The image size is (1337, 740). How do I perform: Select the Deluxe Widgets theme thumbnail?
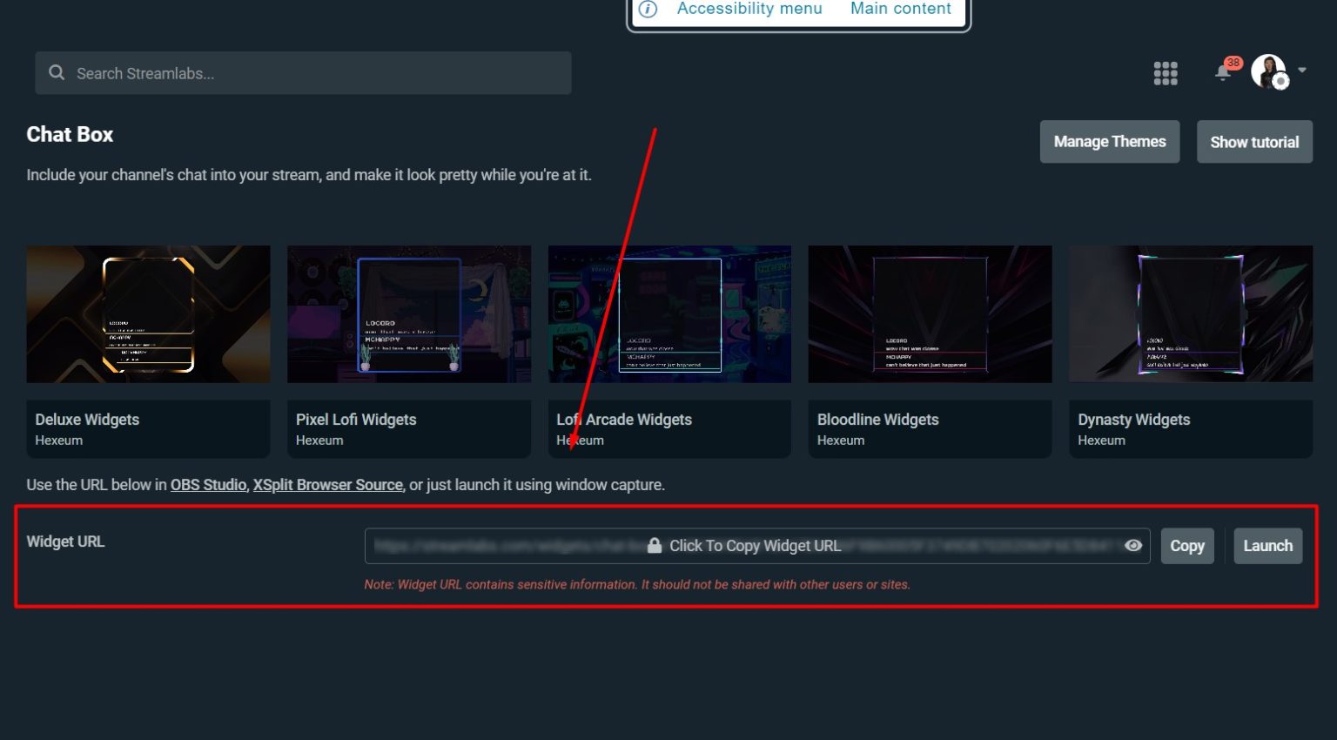click(x=148, y=313)
